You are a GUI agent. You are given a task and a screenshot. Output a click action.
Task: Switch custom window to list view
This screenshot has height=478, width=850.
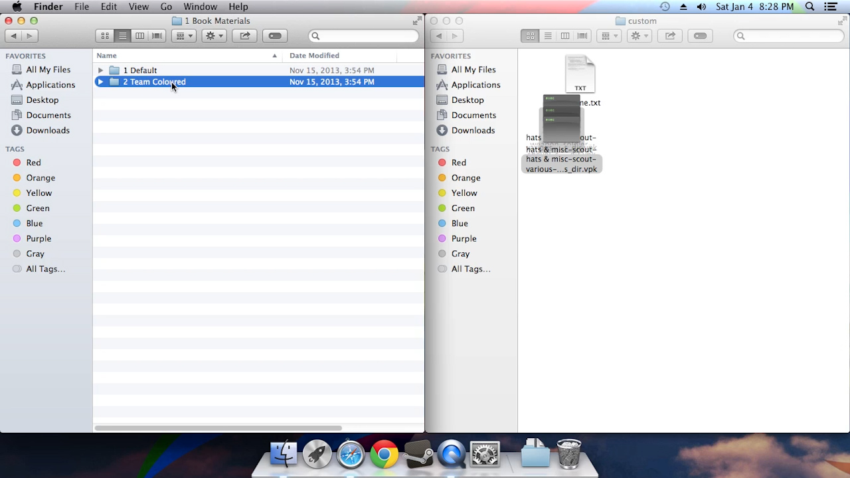tap(547, 36)
